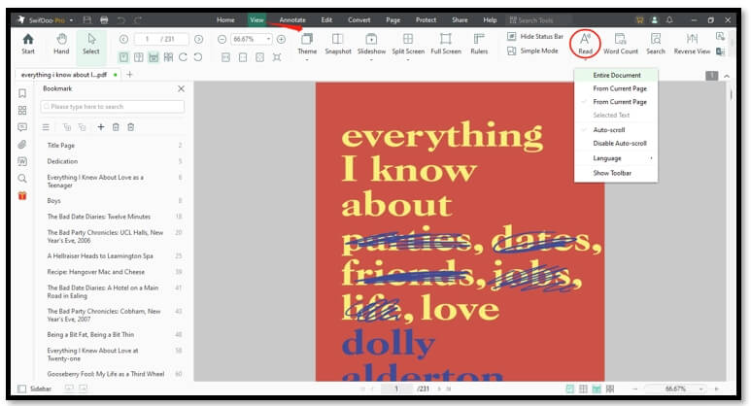Enable two-page view in ribbon

point(138,57)
